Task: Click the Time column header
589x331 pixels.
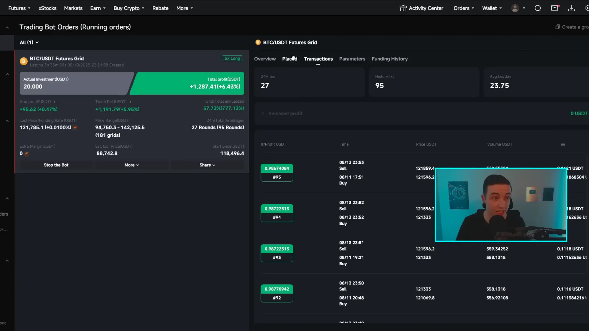Action: click(344, 144)
